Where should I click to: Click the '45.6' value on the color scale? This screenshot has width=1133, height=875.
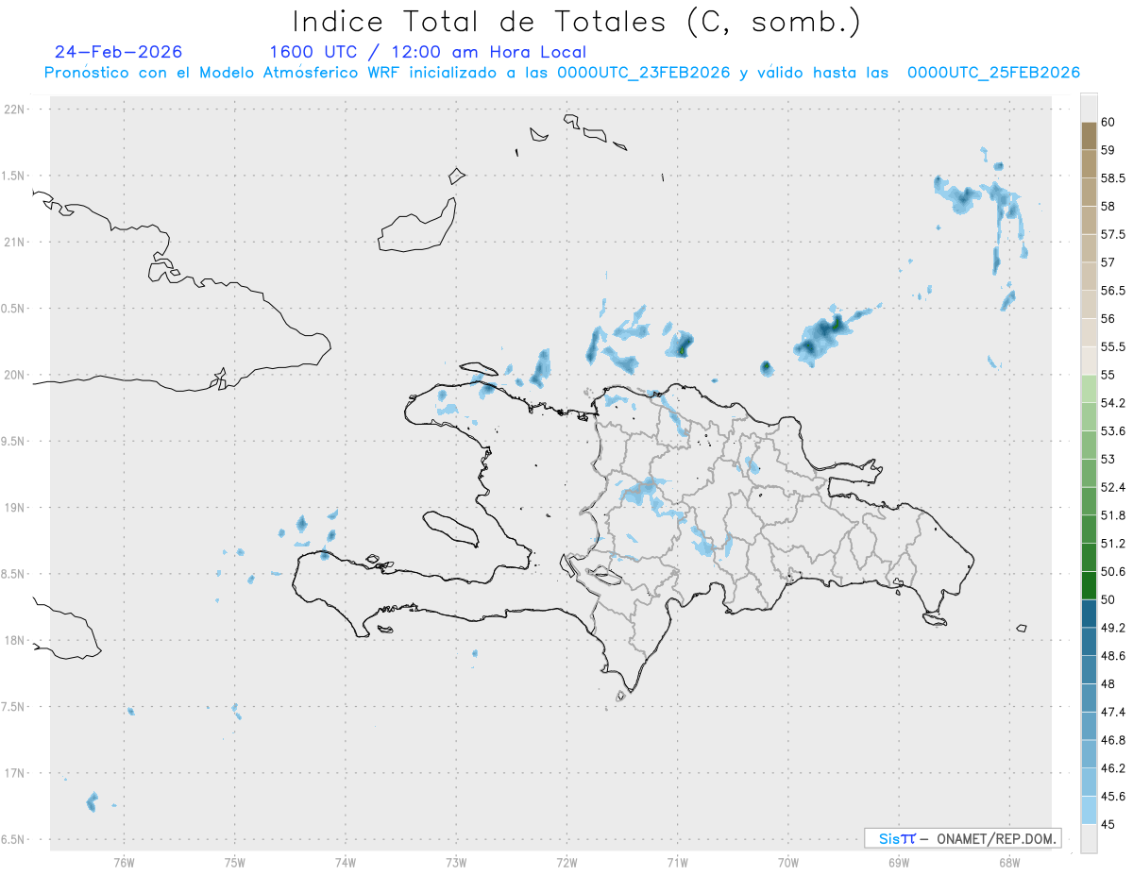(x=1113, y=797)
